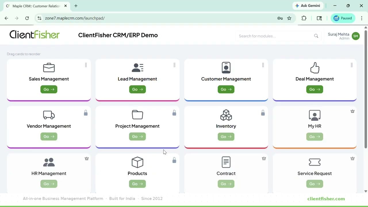Focus the Search for modules field
The image size is (368, 207).
pos(278,36)
